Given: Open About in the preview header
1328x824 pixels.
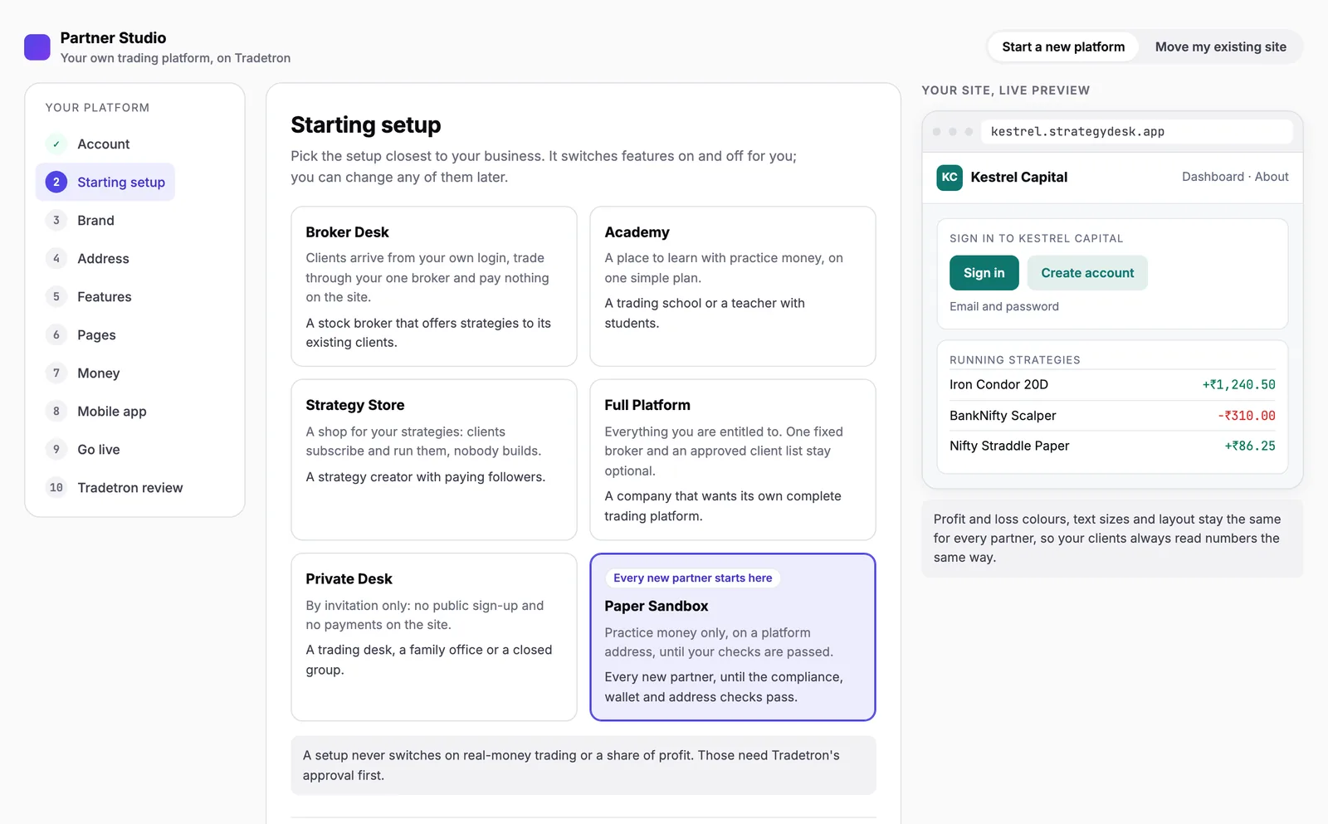Looking at the screenshot, I should coord(1272,177).
